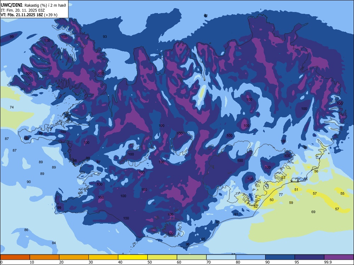Click the 10–20 orange legend swatch
The height and width of the screenshot is (265, 354).
45,257
